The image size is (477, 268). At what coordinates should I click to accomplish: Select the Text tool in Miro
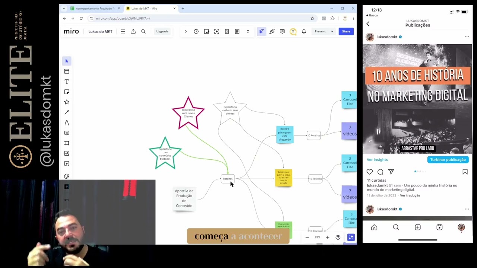click(67, 82)
